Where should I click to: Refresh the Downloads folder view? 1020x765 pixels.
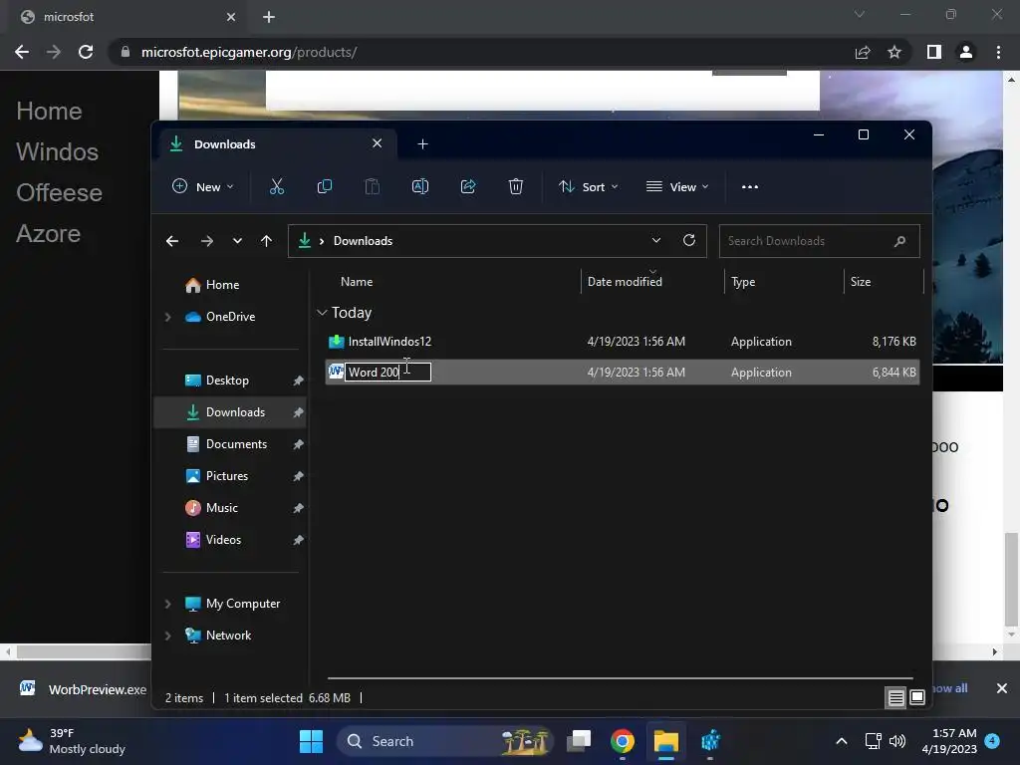point(689,240)
